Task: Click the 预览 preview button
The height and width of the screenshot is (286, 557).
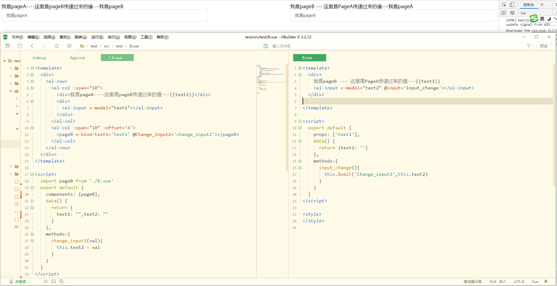Action: 544,46
